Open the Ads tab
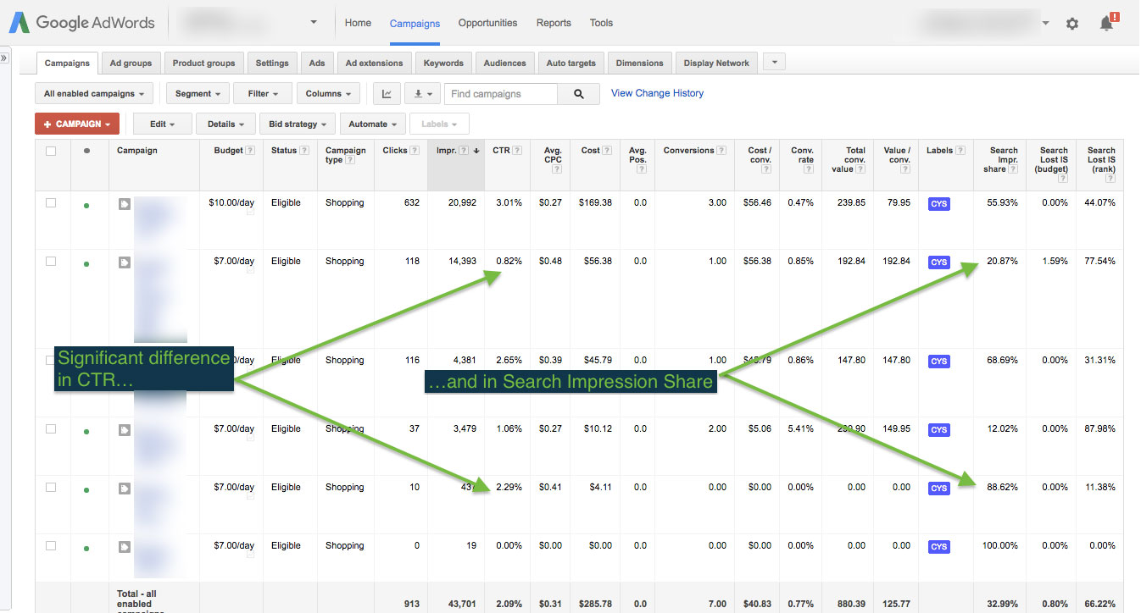1141x613 pixels. tap(317, 64)
